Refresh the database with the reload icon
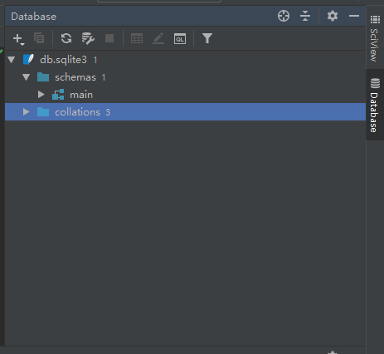The width and height of the screenshot is (384, 354). [66, 38]
